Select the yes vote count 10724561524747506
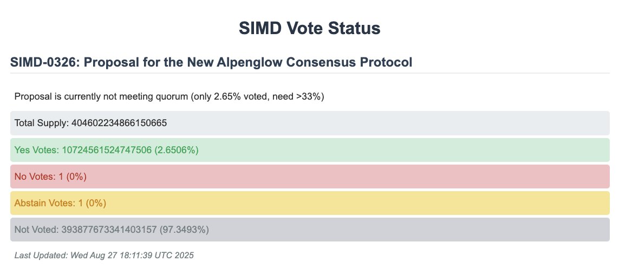 [x=107, y=150]
